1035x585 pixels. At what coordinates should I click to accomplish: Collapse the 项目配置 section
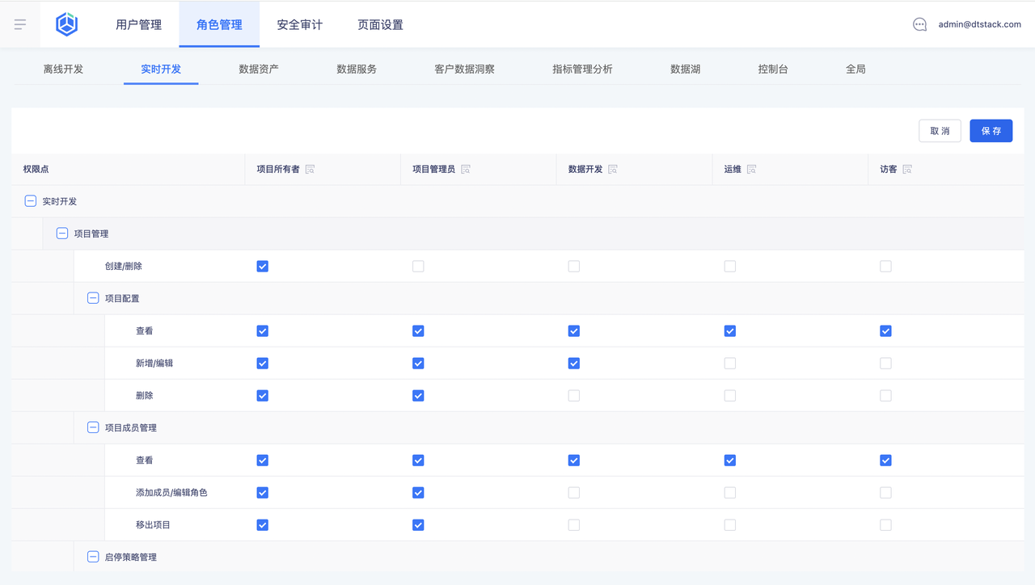(x=93, y=298)
